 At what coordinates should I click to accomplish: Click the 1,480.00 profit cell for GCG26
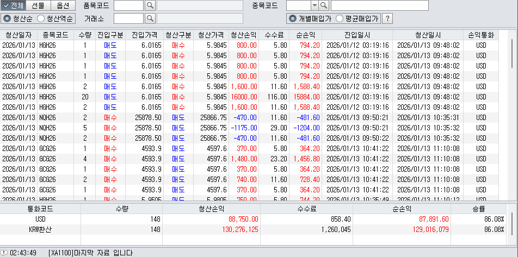pyautogui.click(x=244, y=159)
